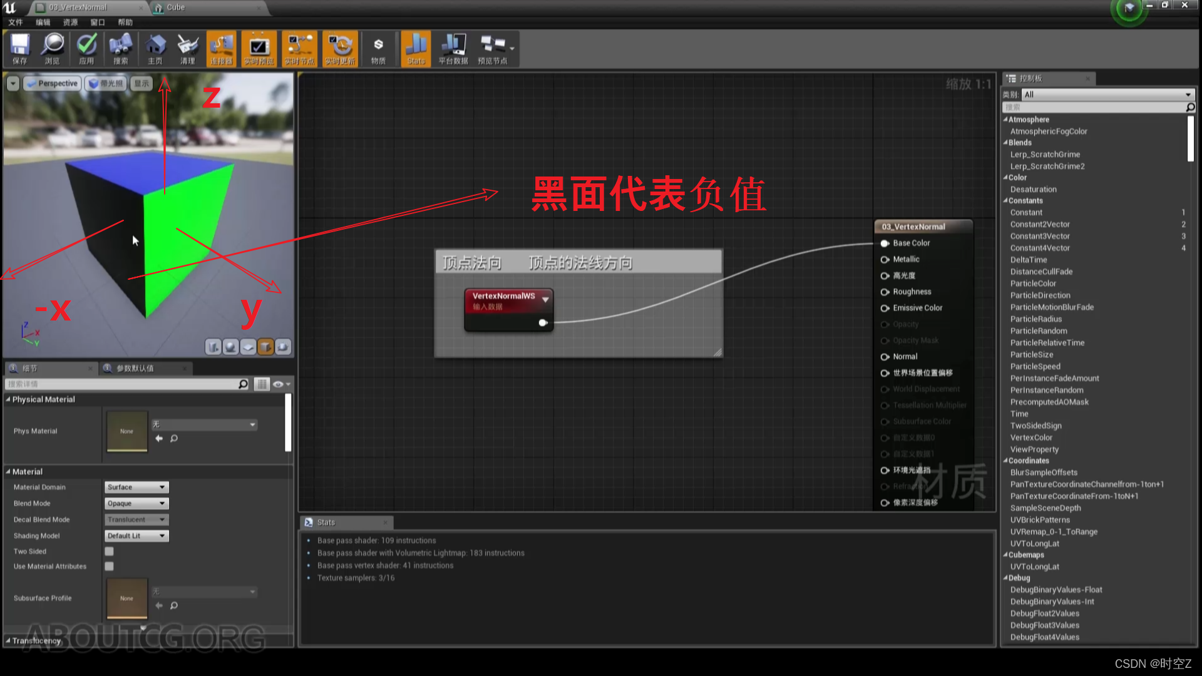Toggle the 带光照 viewport lighting button
The image size is (1202, 676).
pyautogui.click(x=105, y=83)
